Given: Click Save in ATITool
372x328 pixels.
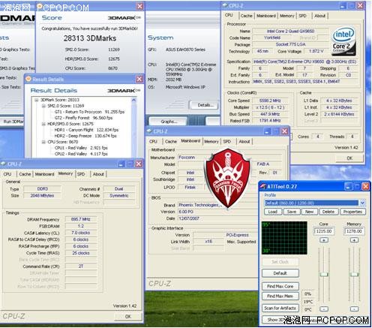Looking at the screenshot, I should tap(292, 212).
